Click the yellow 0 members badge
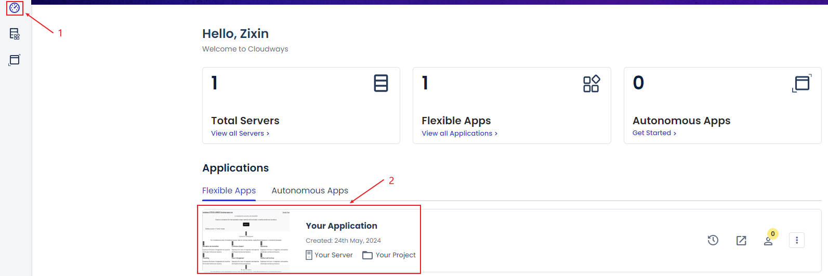The image size is (828, 276). pos(773,234)
